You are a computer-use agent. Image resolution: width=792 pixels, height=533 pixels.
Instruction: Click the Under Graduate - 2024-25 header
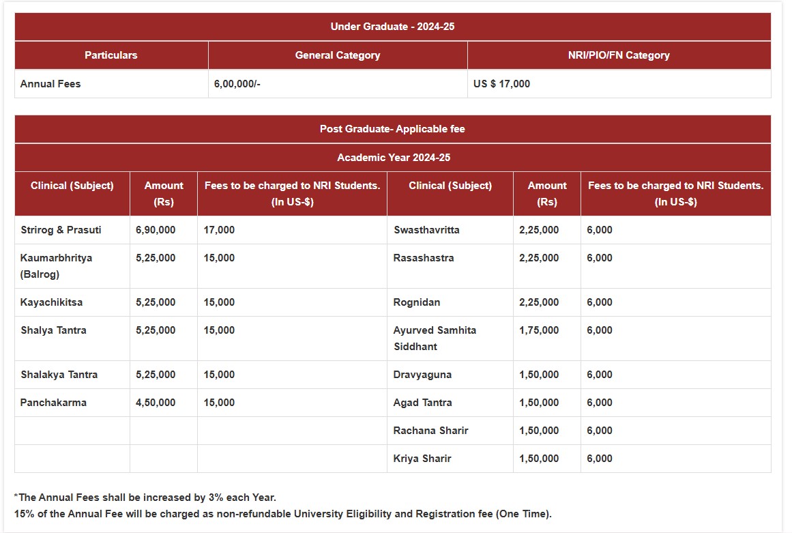tap(393, 27)
